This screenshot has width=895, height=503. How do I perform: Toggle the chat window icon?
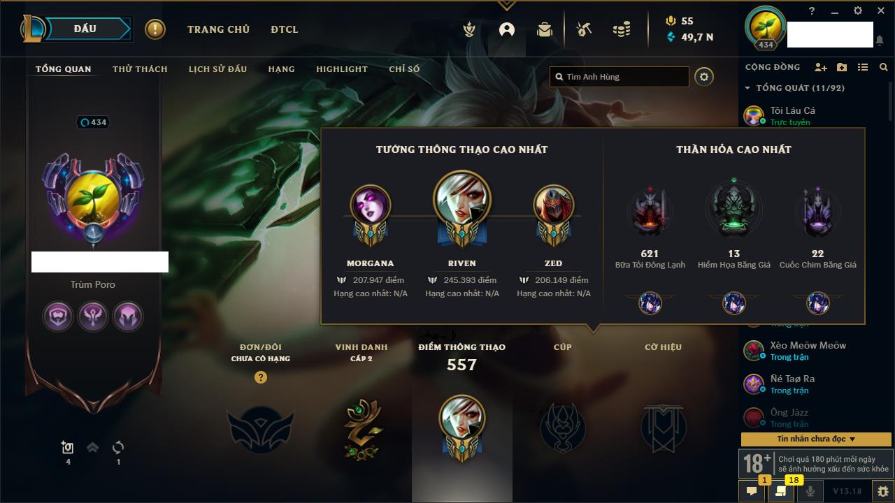coord(752,491)
